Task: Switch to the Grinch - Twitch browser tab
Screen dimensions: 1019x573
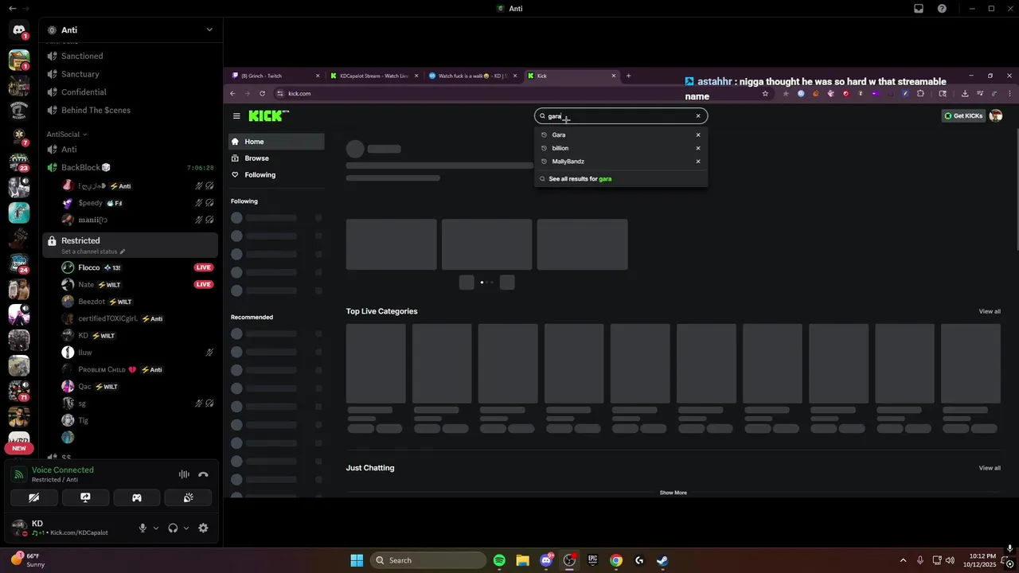Action: (x=275, y=76)
